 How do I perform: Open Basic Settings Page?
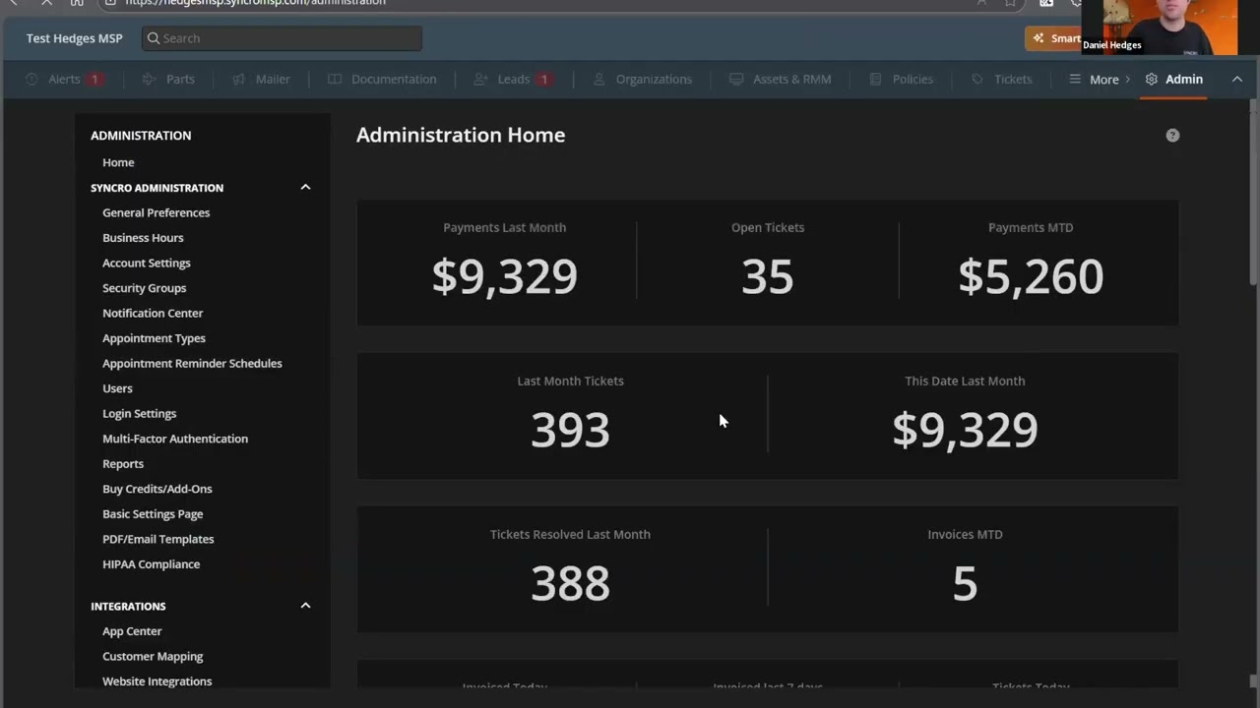(x=153, y=513)
